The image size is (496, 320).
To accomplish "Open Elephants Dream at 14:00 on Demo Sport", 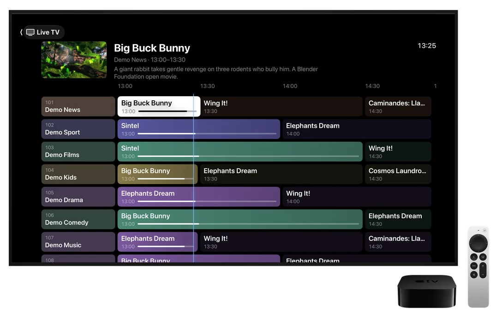I will coord(357,129).
